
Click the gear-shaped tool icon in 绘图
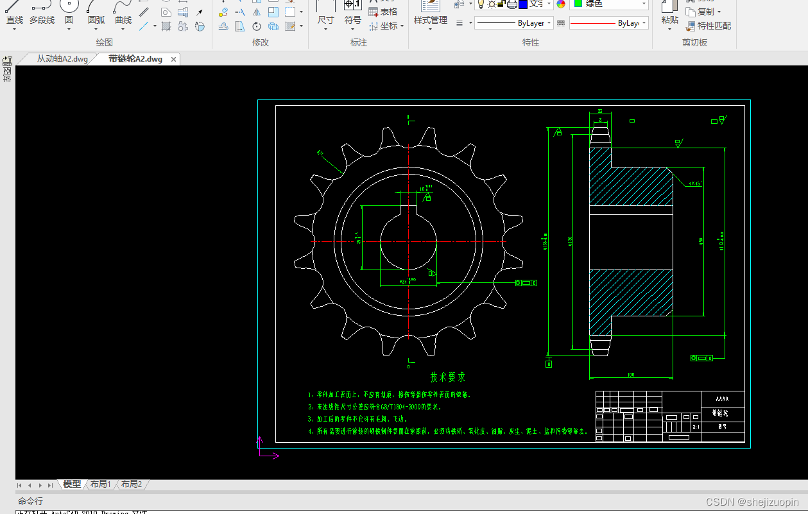[x=182, y=26]
